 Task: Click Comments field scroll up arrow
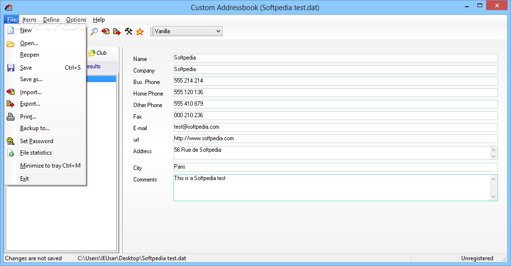[493, 179]
